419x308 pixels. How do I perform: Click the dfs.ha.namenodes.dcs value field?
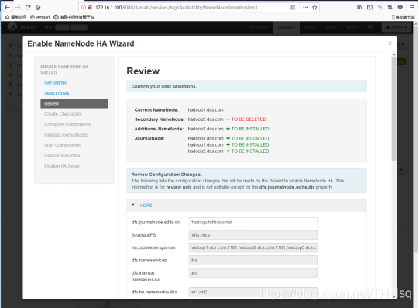click(x=252, y=292)
